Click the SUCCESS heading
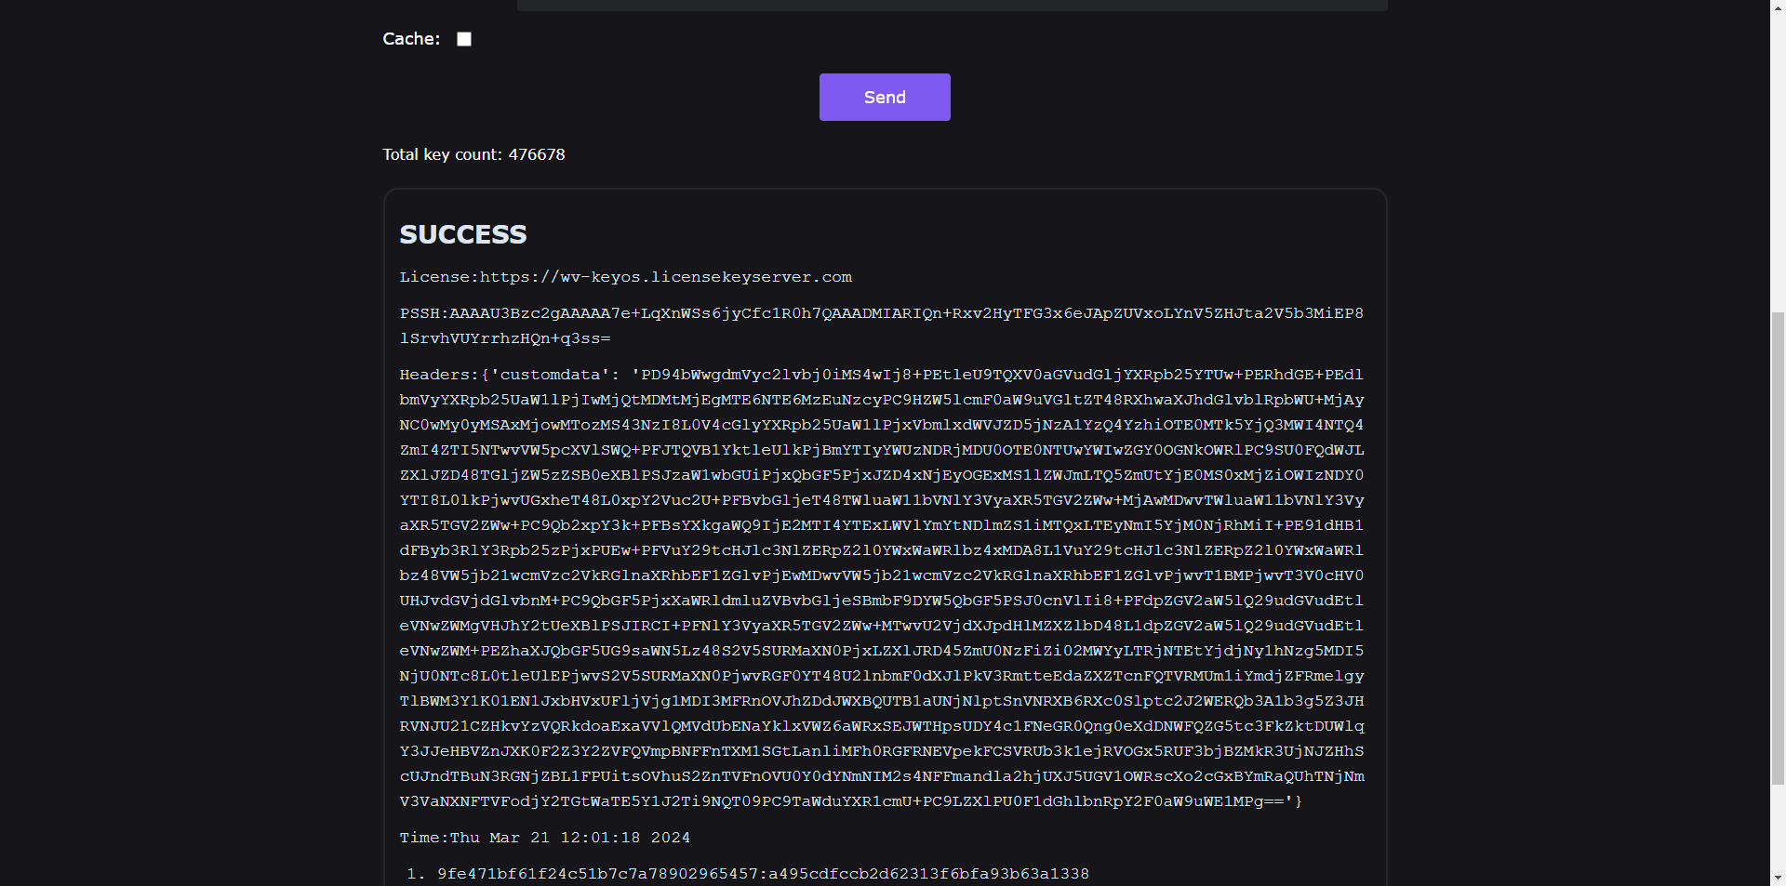Image resolution: width=1786 pixels, height=886 pixels. (x=463, y=234)
